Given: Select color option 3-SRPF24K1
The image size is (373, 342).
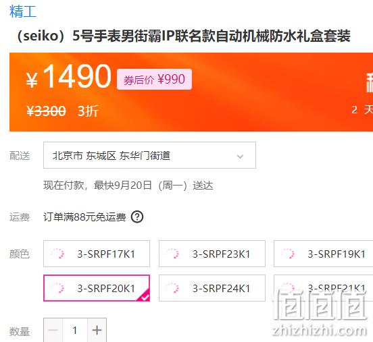Looking at the screenshot, I should pos(212,288).
